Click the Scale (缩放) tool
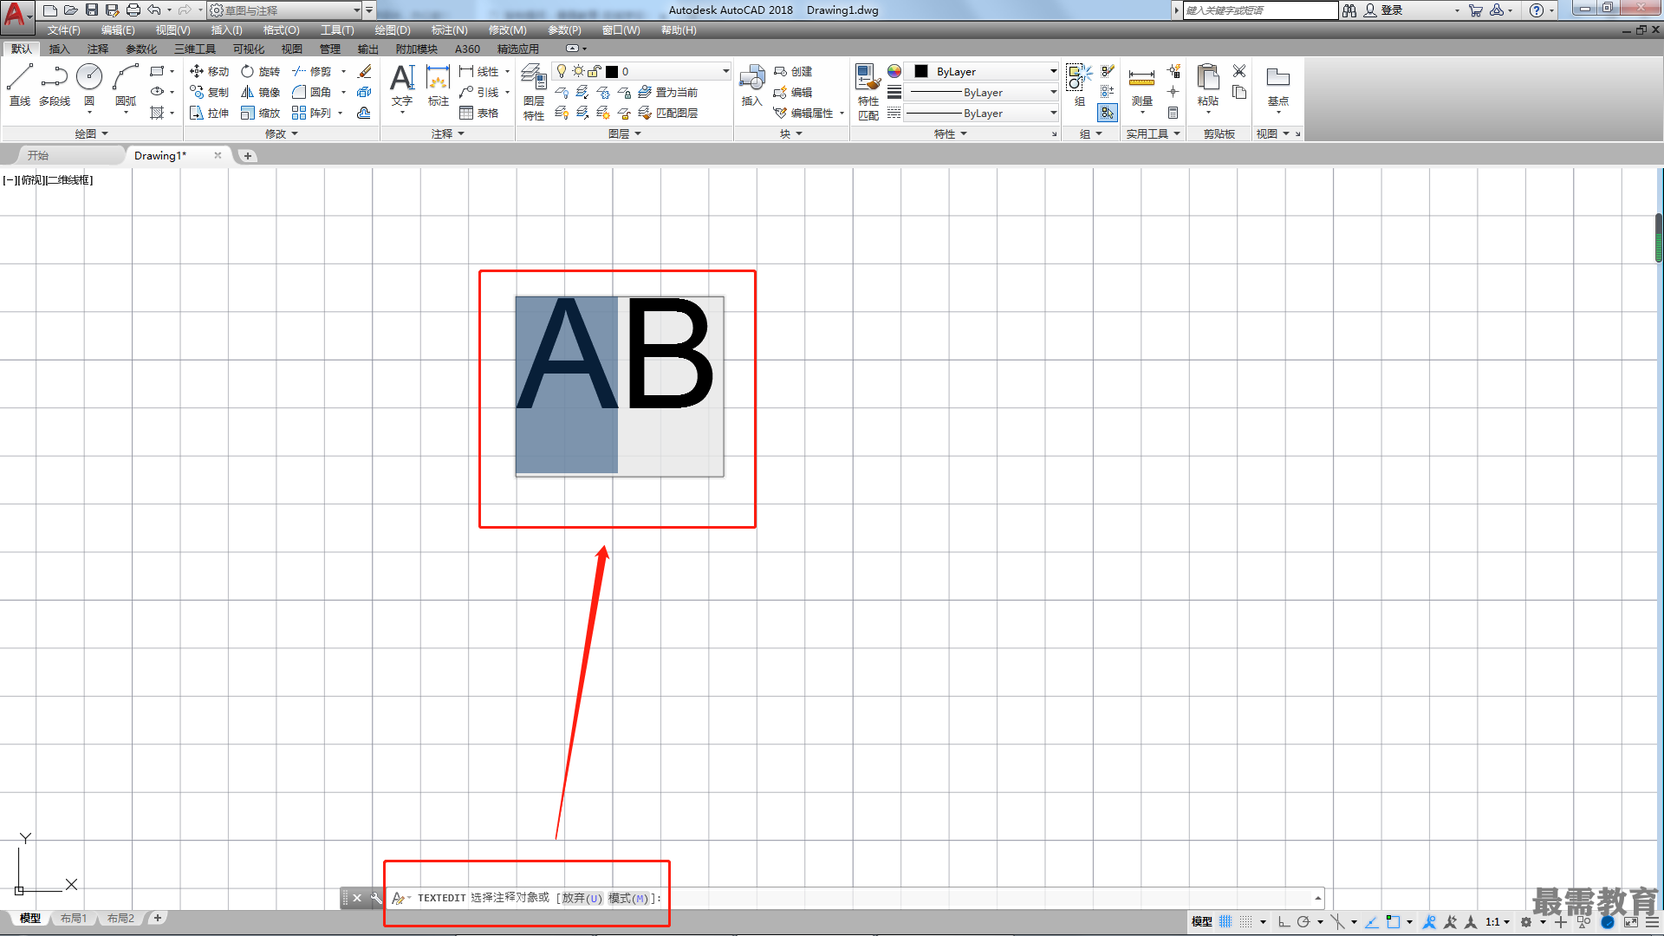This screenshot has width=1664, height=936. tap(260, 113)
